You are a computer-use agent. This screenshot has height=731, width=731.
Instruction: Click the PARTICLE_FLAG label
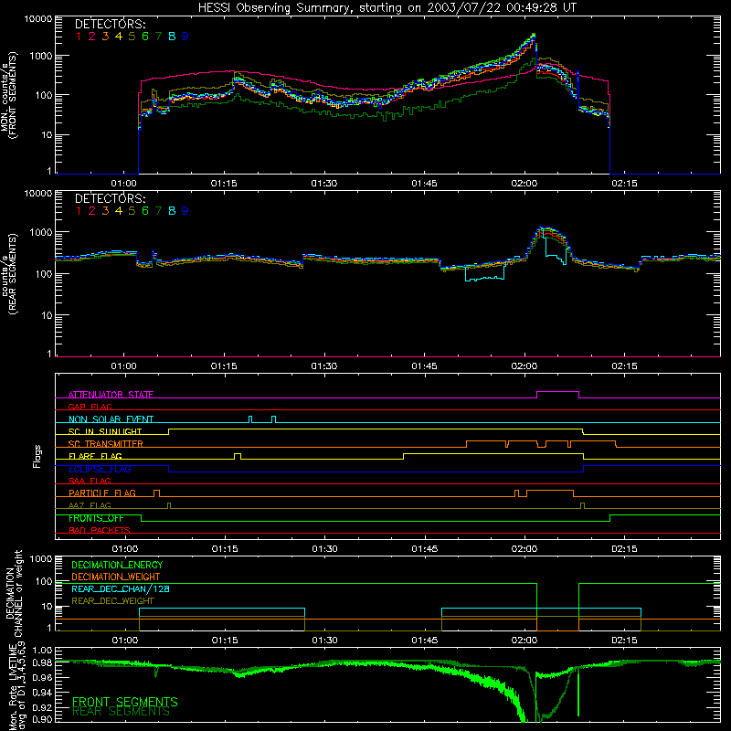[102, 493]
